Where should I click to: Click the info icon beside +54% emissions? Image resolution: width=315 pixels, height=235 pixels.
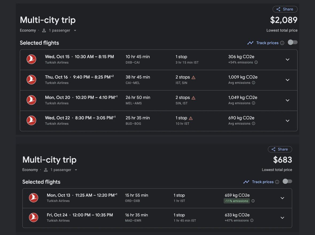coord(256,62)
